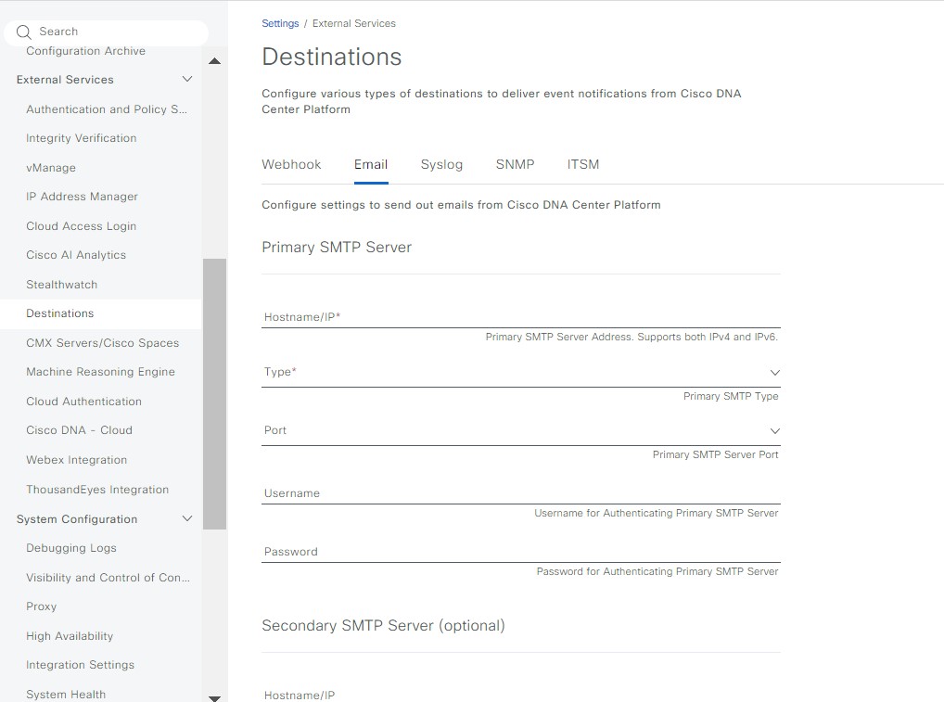Focus the Password input field
This screenshot has height=702, width=944.
pyautogui.click(x=520, y=552)
